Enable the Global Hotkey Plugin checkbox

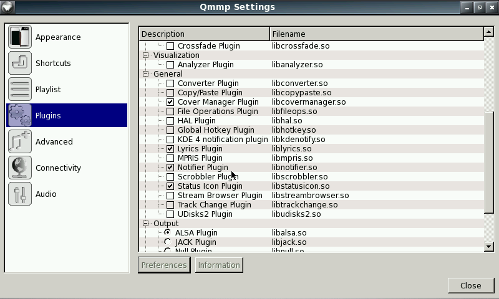[170, 130]
